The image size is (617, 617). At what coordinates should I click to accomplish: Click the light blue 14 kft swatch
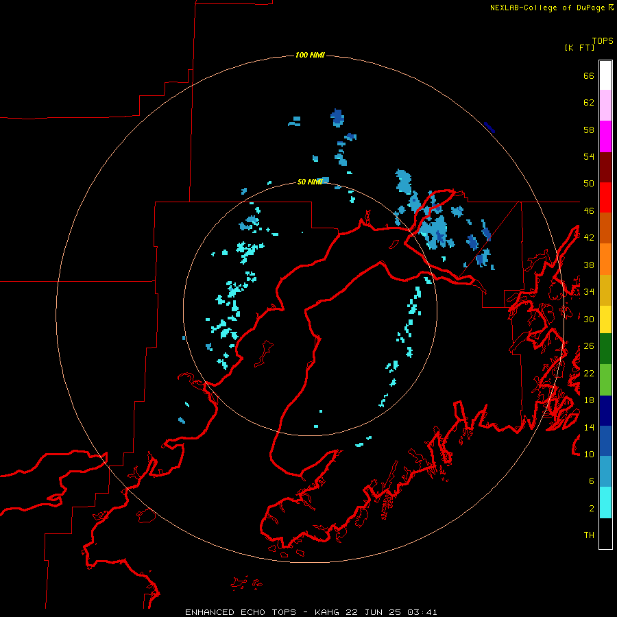[605, 472]
